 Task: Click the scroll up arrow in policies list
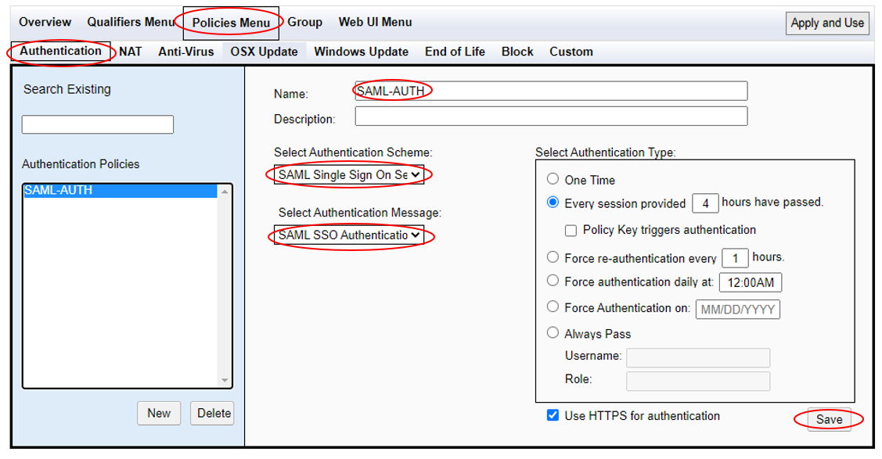[225, 192]
